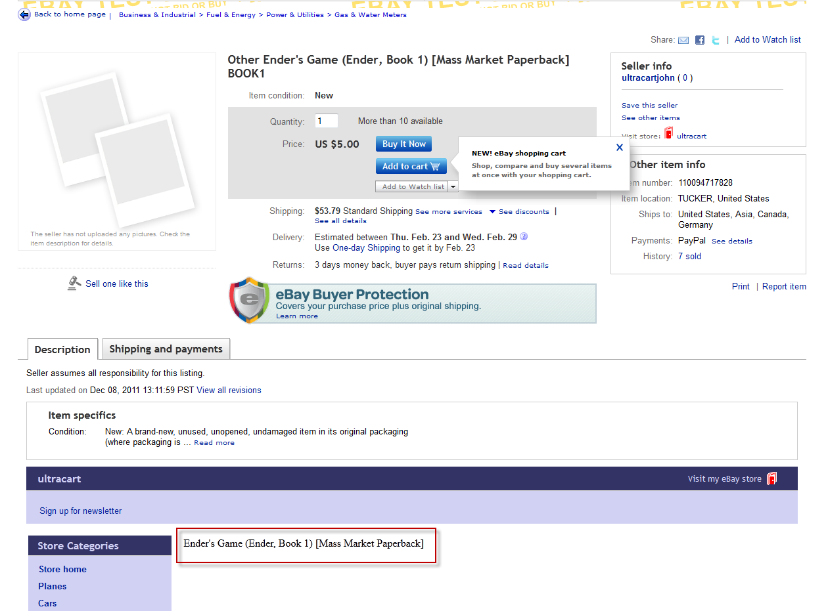Click See other items link
The image size is (828, 611).
651,118
